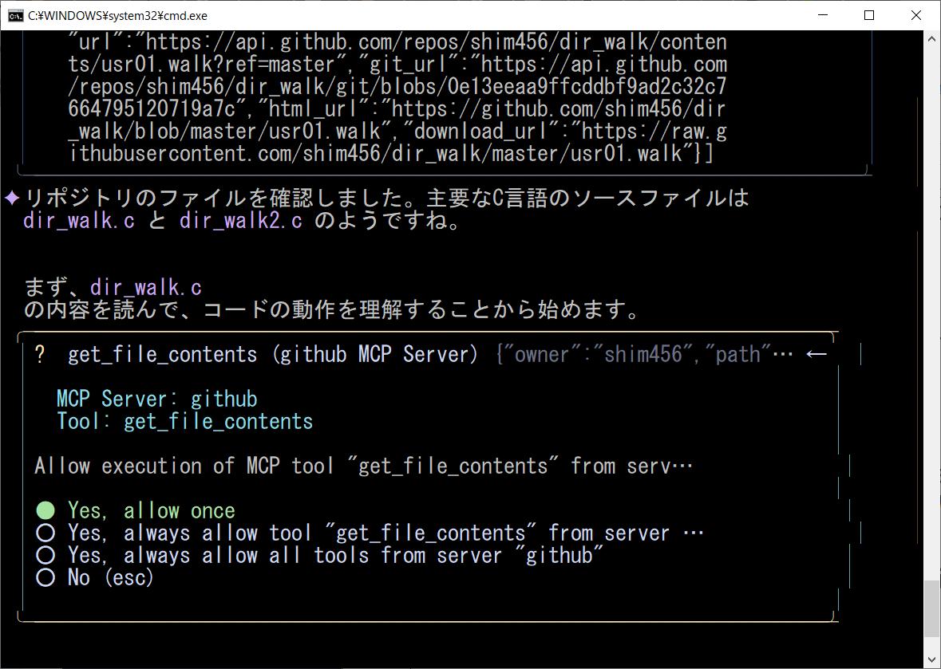
Task: Click the scrollbar down arrow
Action: 932,660
